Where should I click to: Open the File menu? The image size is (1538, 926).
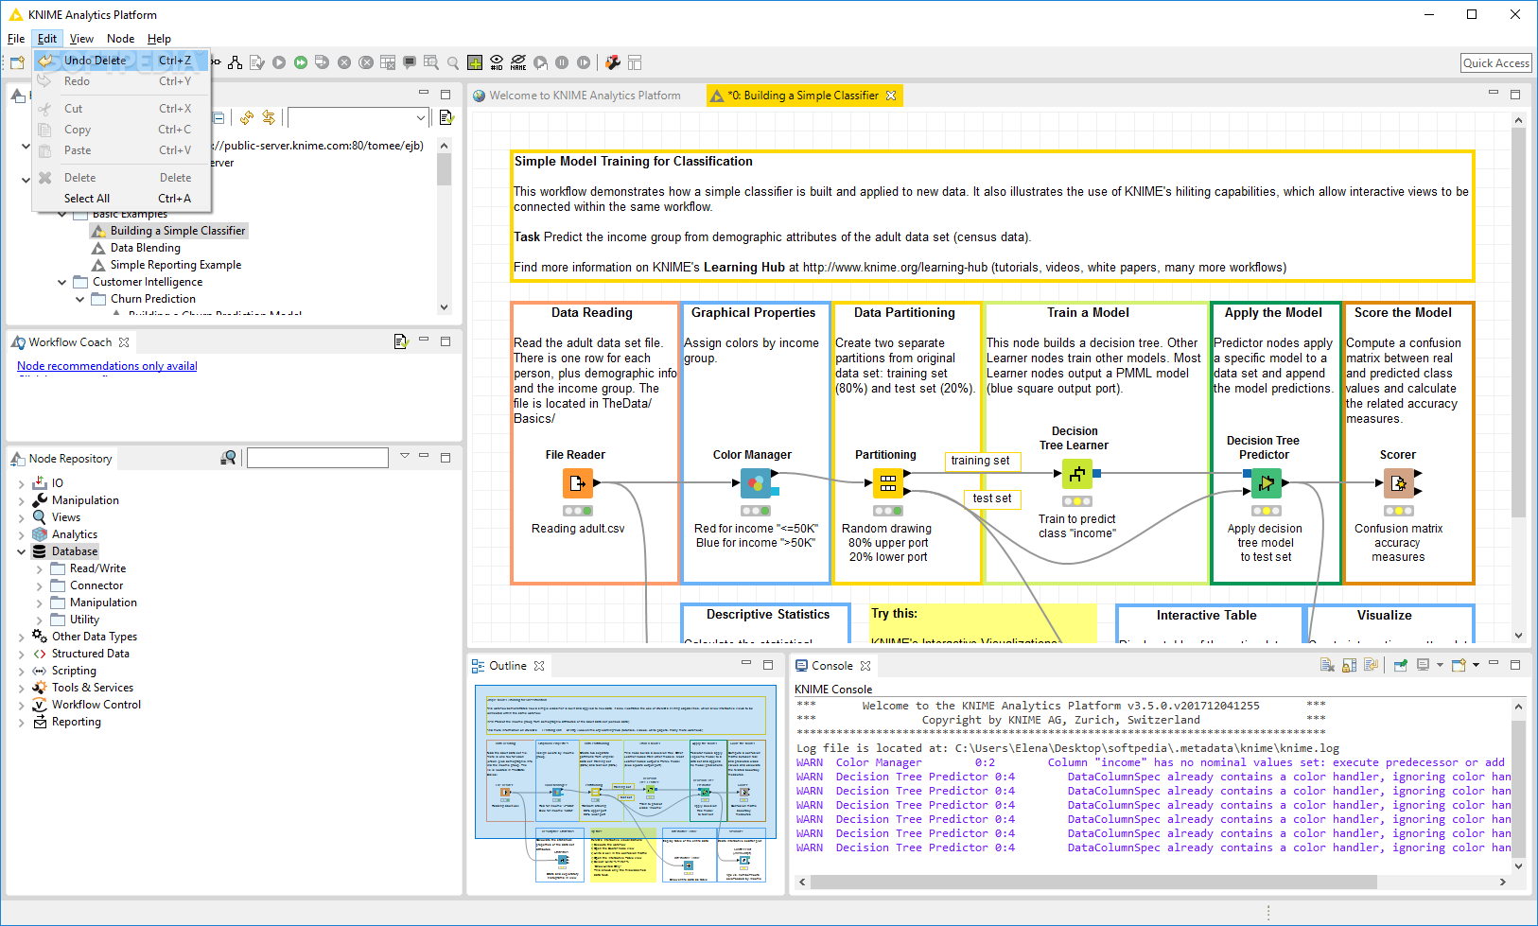16,39
